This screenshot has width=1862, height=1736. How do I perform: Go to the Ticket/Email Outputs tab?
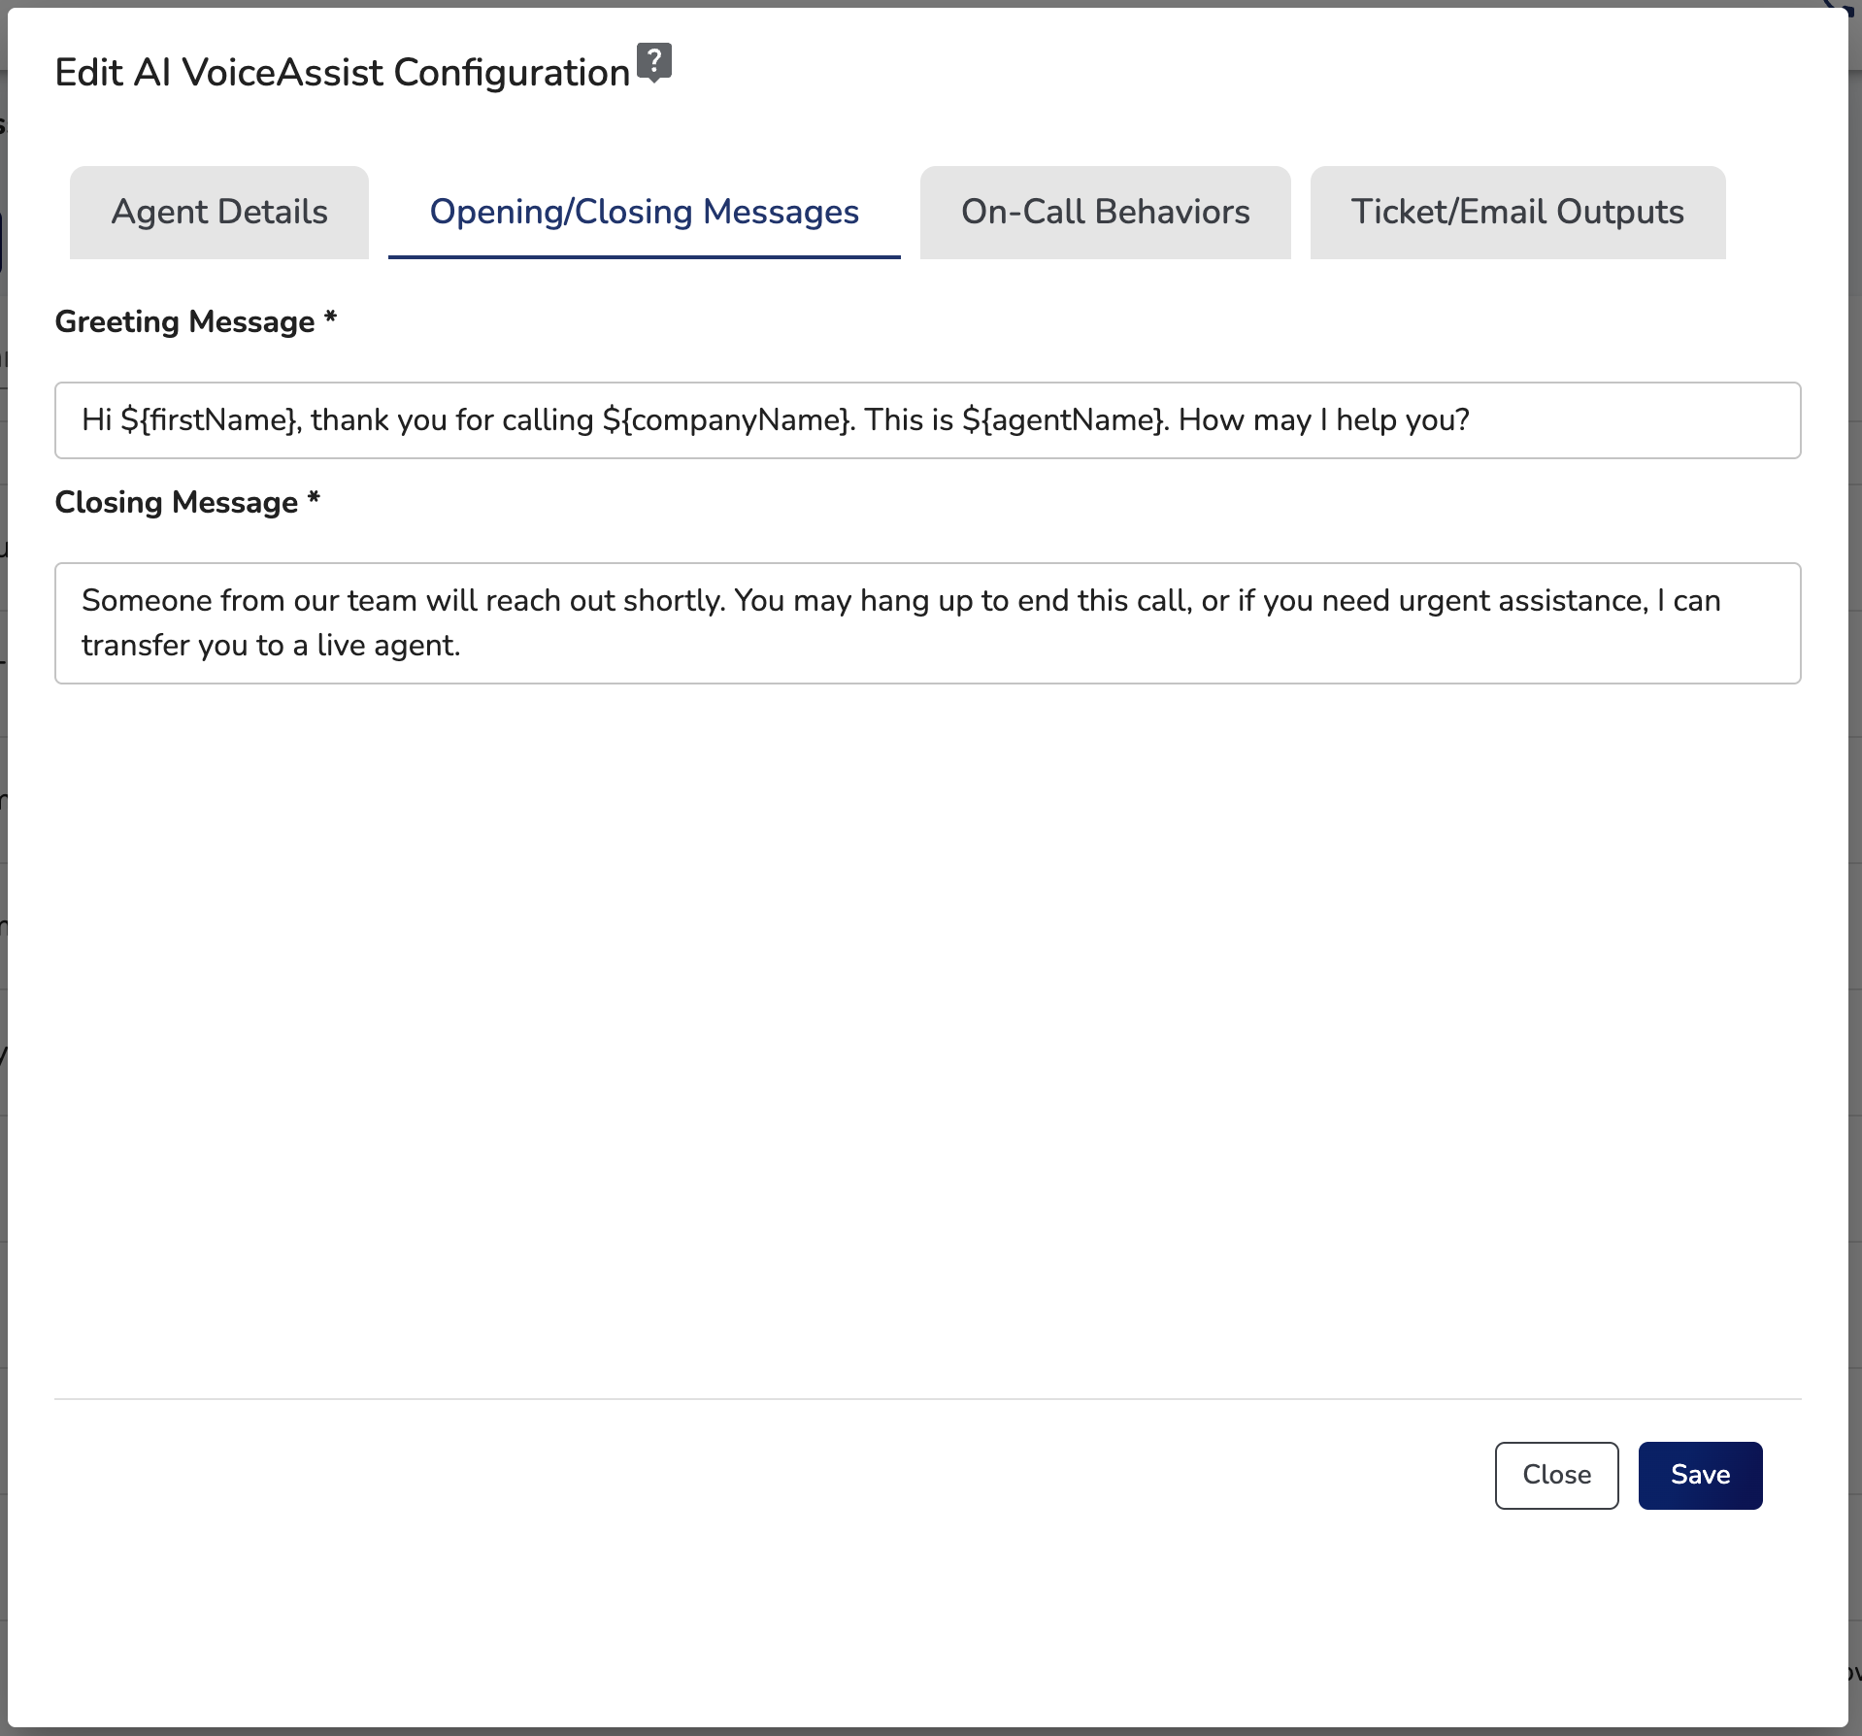1518,212
